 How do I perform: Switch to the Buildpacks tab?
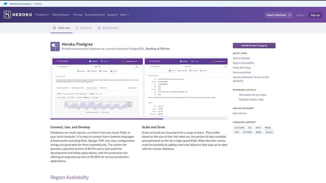pyautogui.click(x=108, y=28)
